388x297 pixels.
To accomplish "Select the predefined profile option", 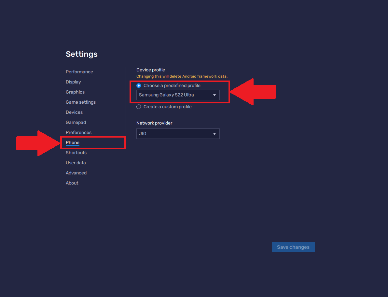I will pyautogui.click(x=139, y=85).
